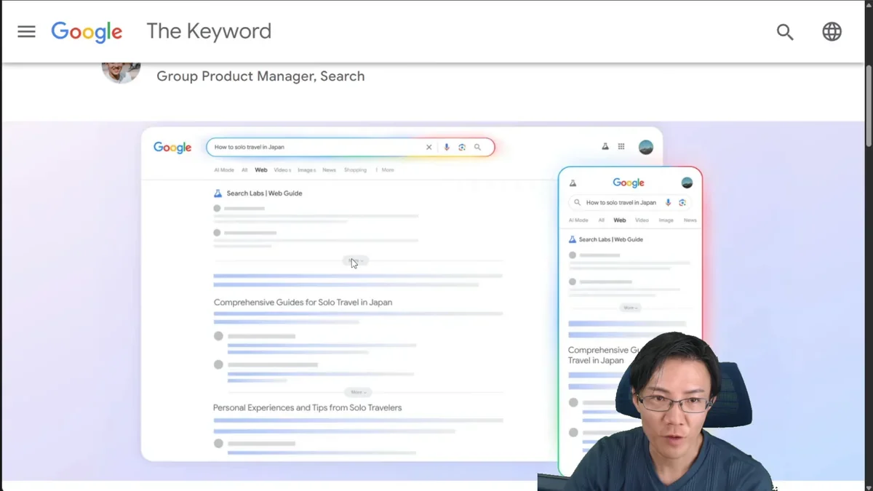Select the Shopping tab in desktop mockup
Viewport: 873px width, 491px height.
tap(356, 170)
